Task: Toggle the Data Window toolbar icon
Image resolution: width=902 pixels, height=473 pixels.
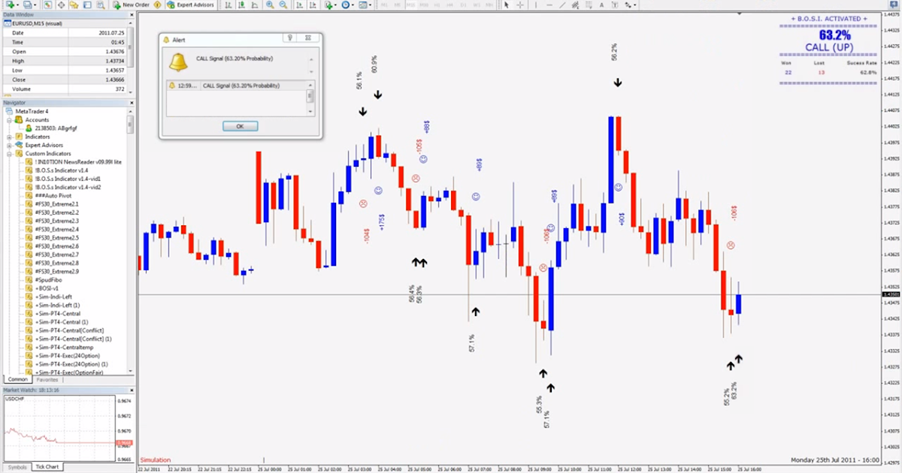Action: click(x=62, y=5)
